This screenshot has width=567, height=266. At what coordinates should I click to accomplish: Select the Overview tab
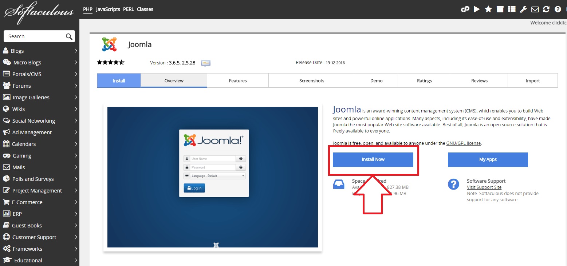(x=174, y=80)
